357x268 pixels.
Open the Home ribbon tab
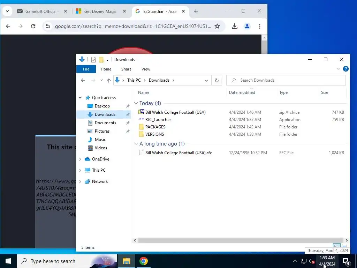[106, 69]
